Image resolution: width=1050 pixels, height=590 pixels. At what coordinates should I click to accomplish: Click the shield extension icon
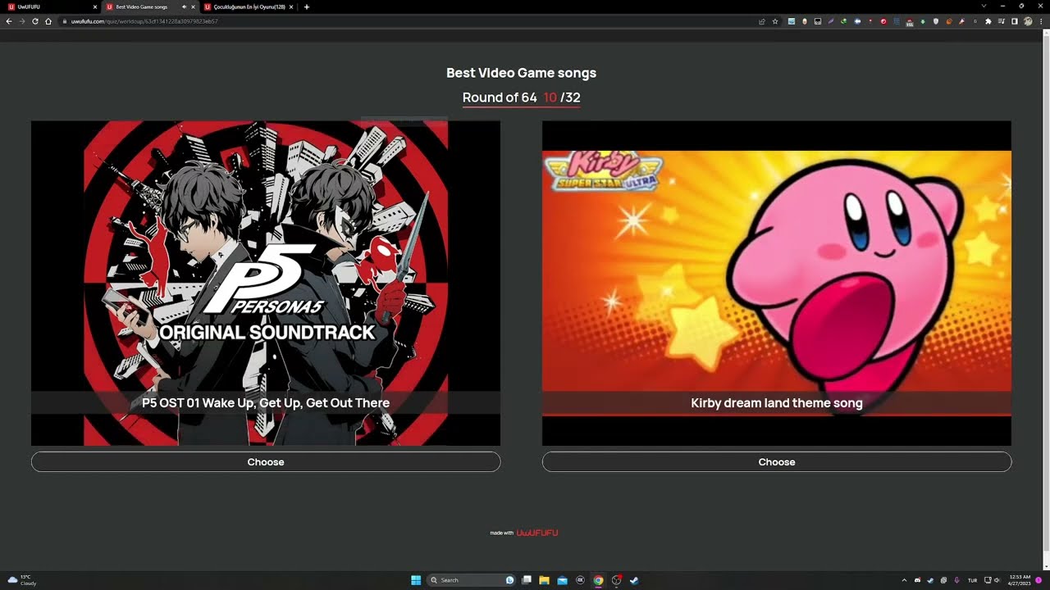click(x=936, y=21)
